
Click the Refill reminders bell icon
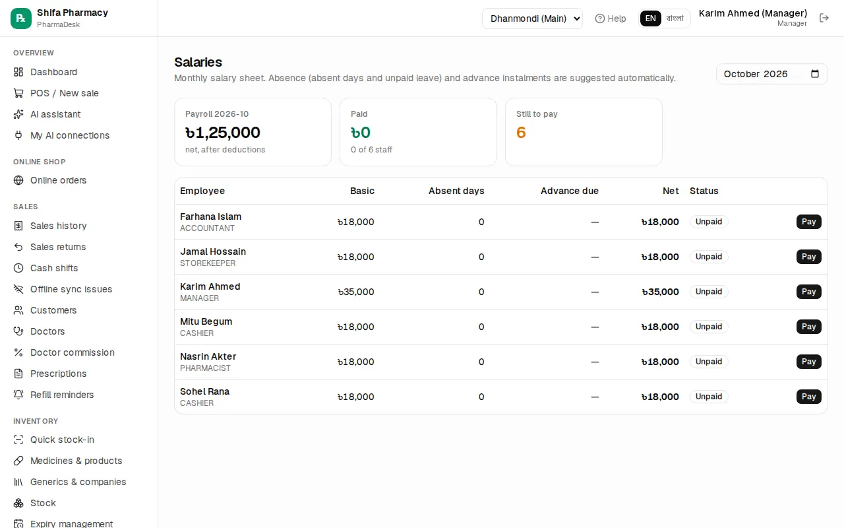pos(18,395)
